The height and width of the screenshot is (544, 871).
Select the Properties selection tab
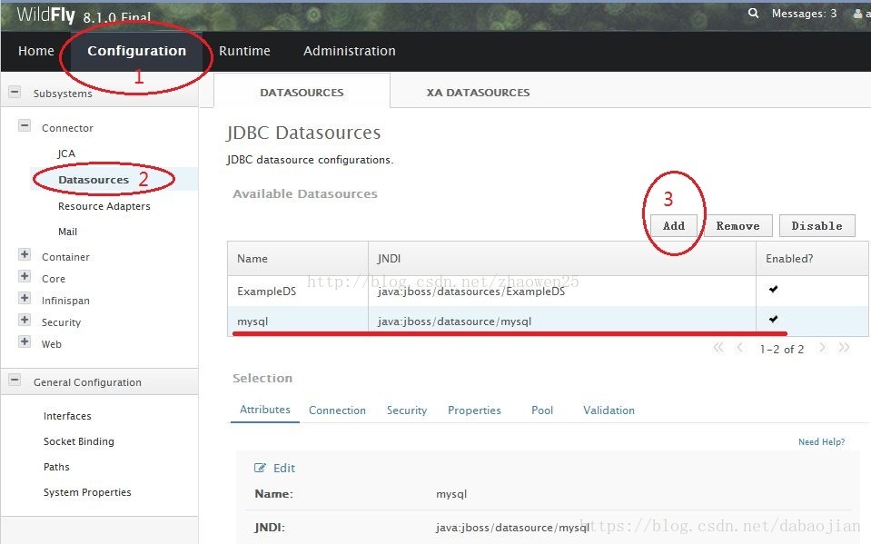474,410
